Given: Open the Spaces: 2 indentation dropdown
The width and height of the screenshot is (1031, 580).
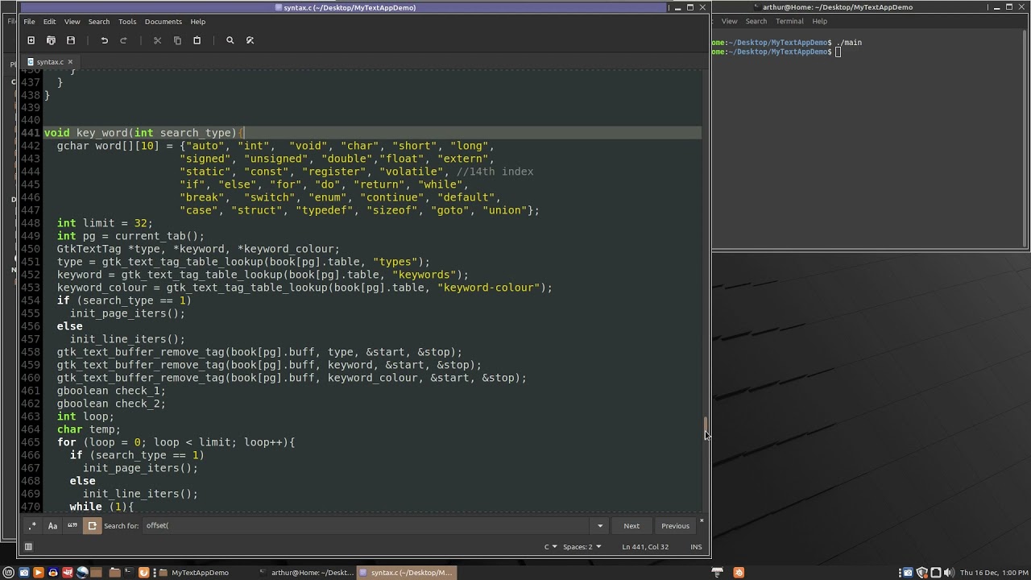Looking at the screenshot, I should [582, 547].
